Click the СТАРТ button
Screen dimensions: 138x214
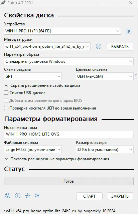click(89, 196)
